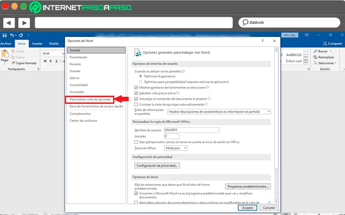The image size is (345, 215).
Task: Expand the Seleccionar dropdown arrow
Action: [335, 63]
